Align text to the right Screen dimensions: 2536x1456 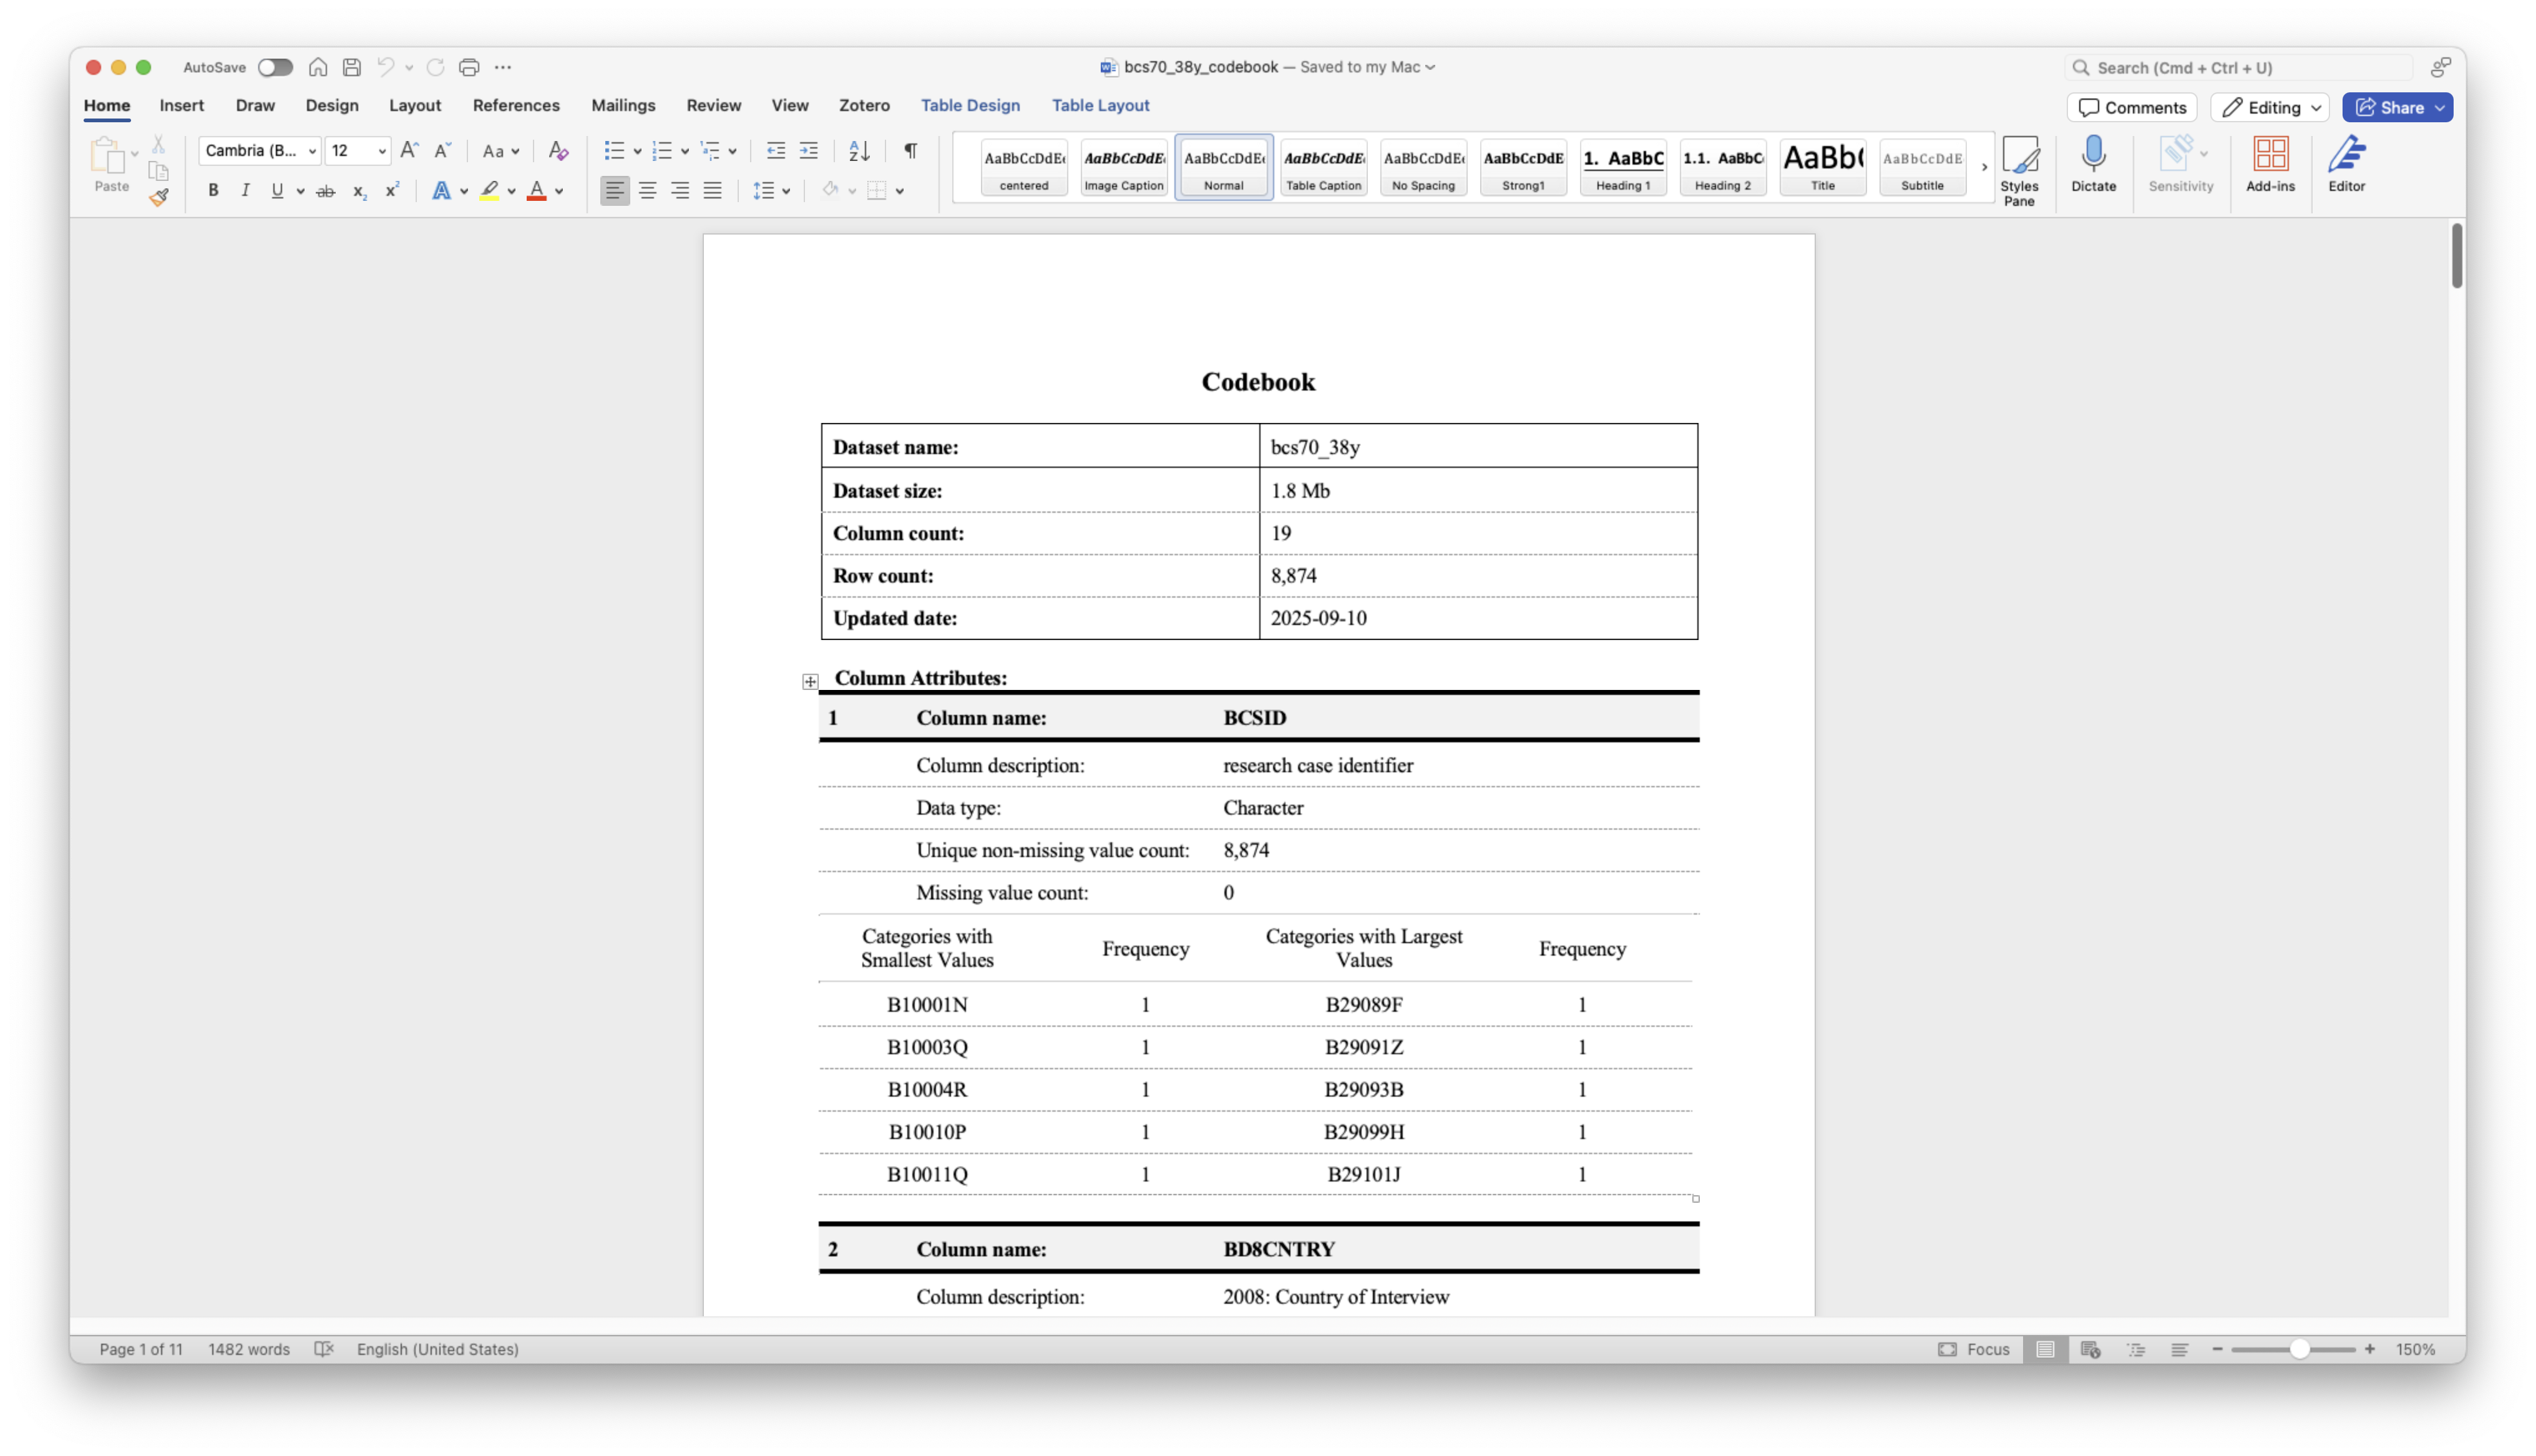pyautogui.click(x=680, y=191)
